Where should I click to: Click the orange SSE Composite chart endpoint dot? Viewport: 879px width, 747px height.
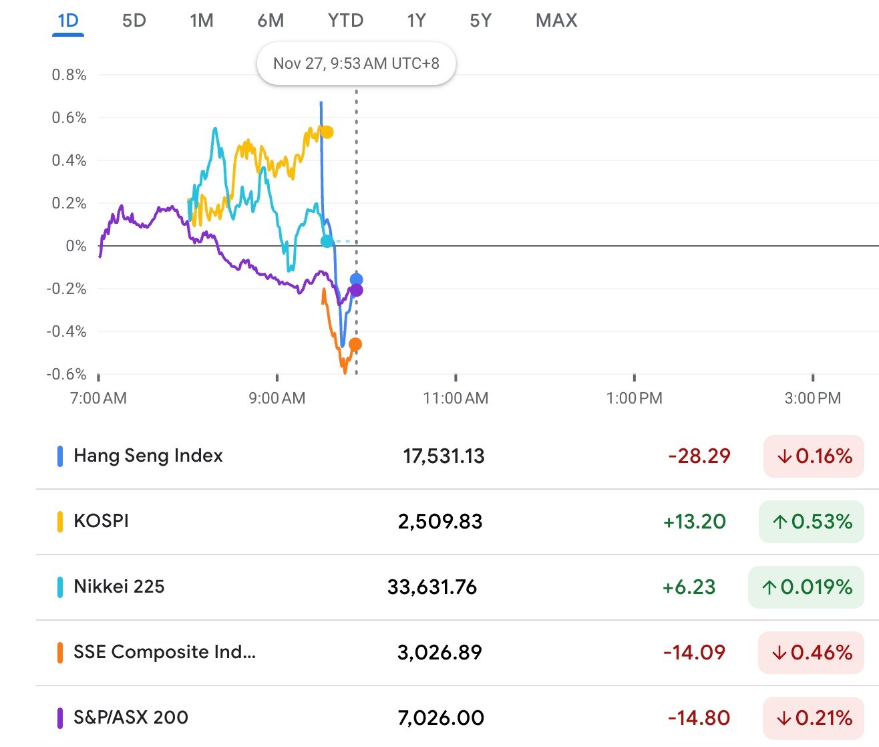355,345
